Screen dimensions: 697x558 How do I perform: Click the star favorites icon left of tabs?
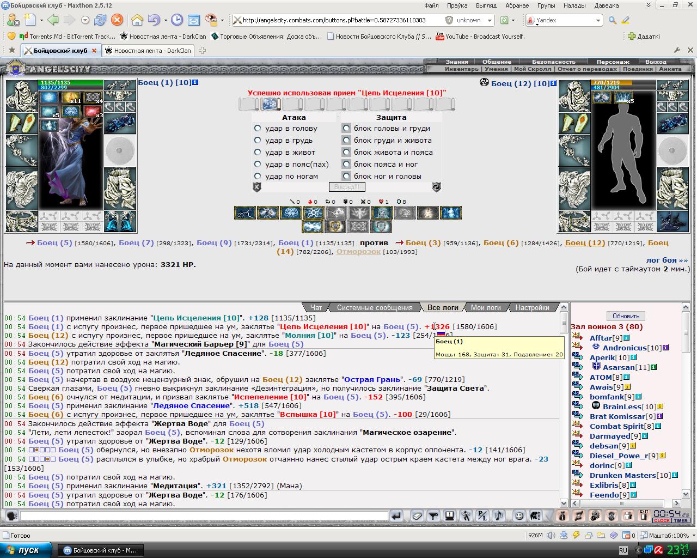pyautogui.click(x=12, y=50)
